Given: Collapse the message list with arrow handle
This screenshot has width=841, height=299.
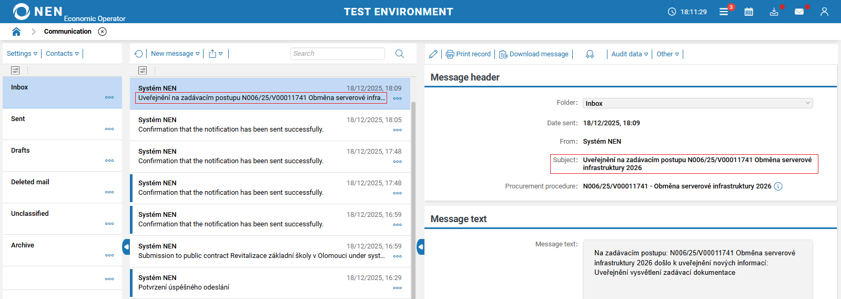Looking at the screenshot, I should [421, 246].
